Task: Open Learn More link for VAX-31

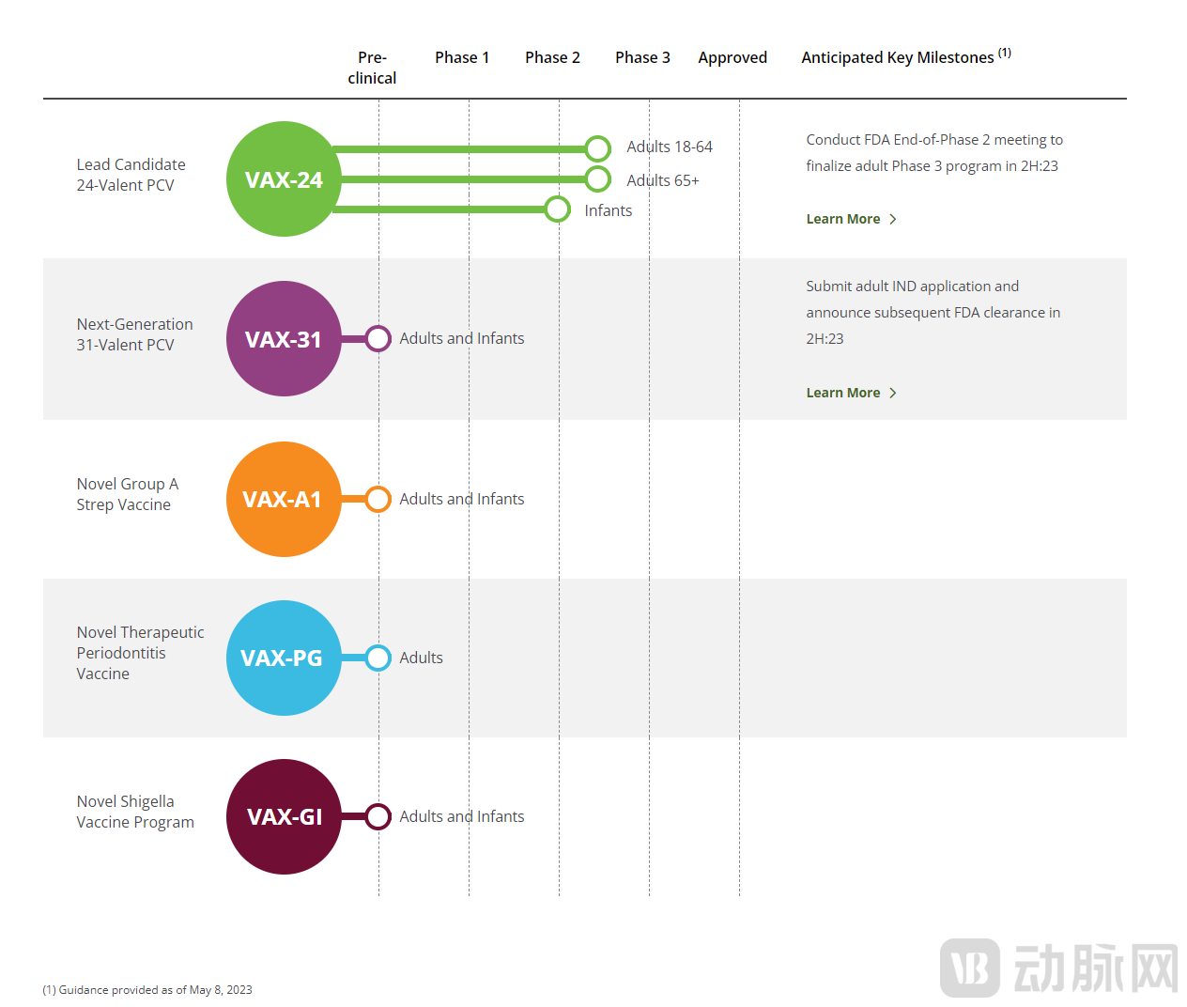Action: pyautogui.click(x=842, y=393)
